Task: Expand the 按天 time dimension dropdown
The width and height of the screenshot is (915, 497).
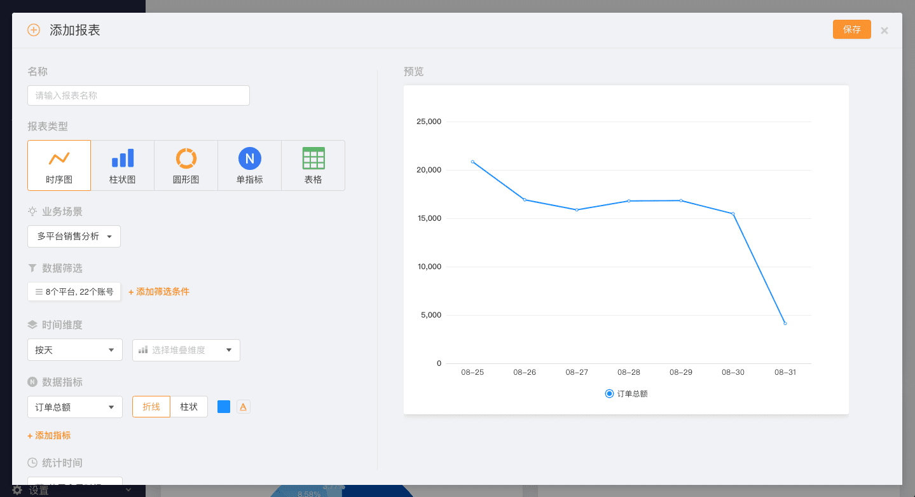Action: pyautogui.click(x=75, y=350)
